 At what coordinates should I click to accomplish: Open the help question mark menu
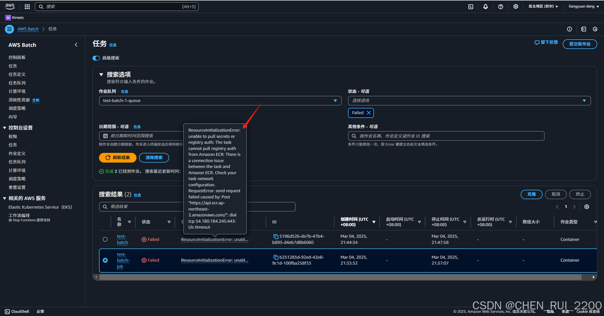point(501,7)
